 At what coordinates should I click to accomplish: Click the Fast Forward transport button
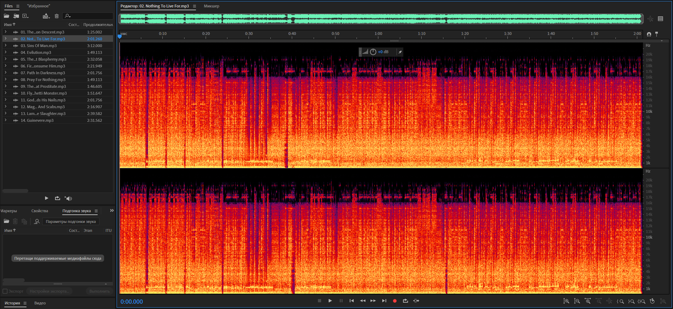tap(373, 301)
